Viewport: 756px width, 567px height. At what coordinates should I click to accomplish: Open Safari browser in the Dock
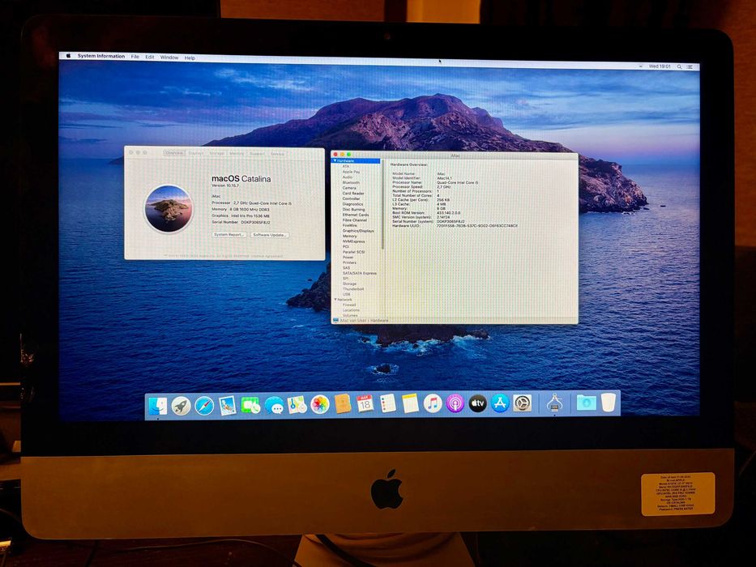click(x=204, y=406)
